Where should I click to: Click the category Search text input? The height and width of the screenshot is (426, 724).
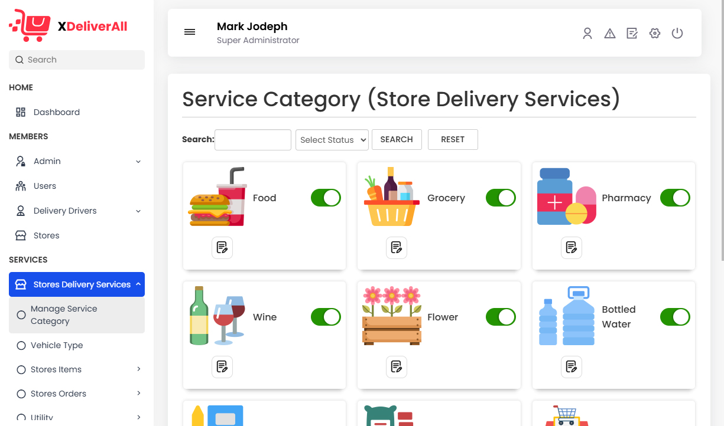click(253, 140)
